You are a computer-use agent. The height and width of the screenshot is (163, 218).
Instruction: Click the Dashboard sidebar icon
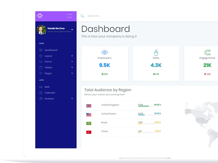point(41,50)
